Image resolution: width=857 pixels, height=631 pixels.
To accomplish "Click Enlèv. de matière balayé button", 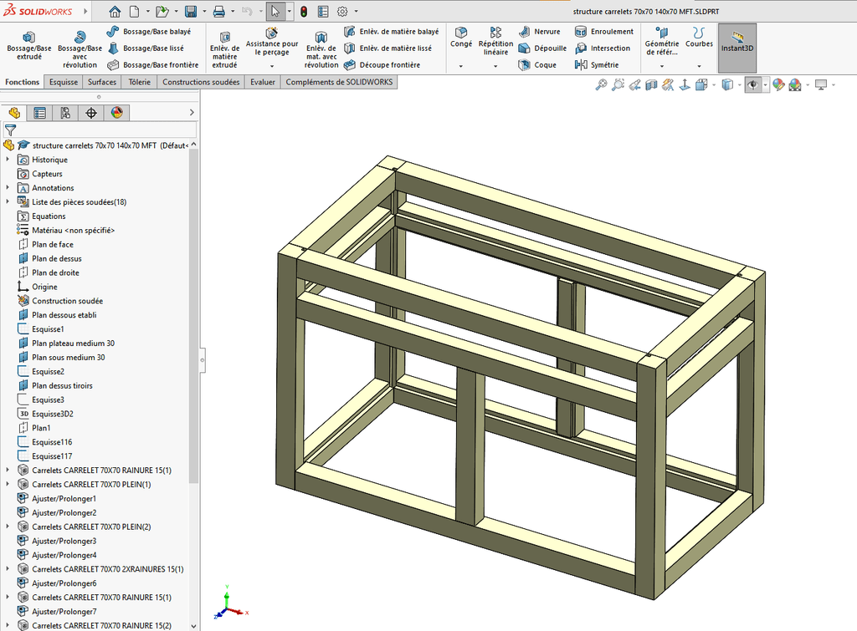I will [x=392, y=32].
